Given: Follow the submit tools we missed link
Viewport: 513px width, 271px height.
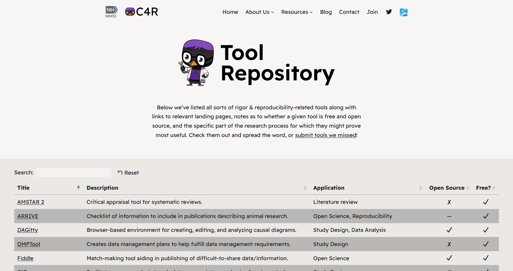Looking at the screenshot, I should tap(325, 135).
